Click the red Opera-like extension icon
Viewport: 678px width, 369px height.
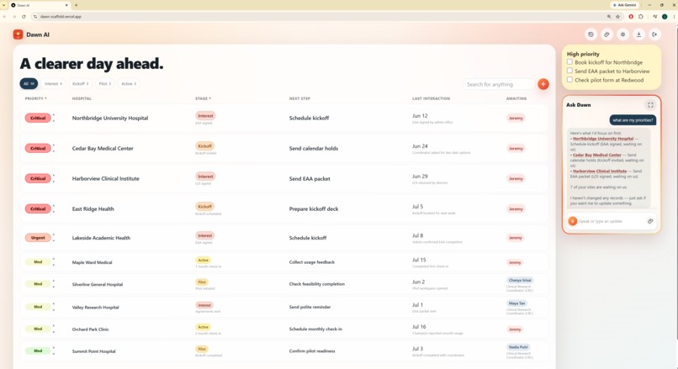click(631, 17)
